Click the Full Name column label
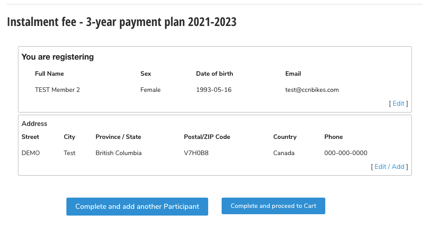Viewport: 428px width, 229px height. pyautogui.click(x=49, y=73)
